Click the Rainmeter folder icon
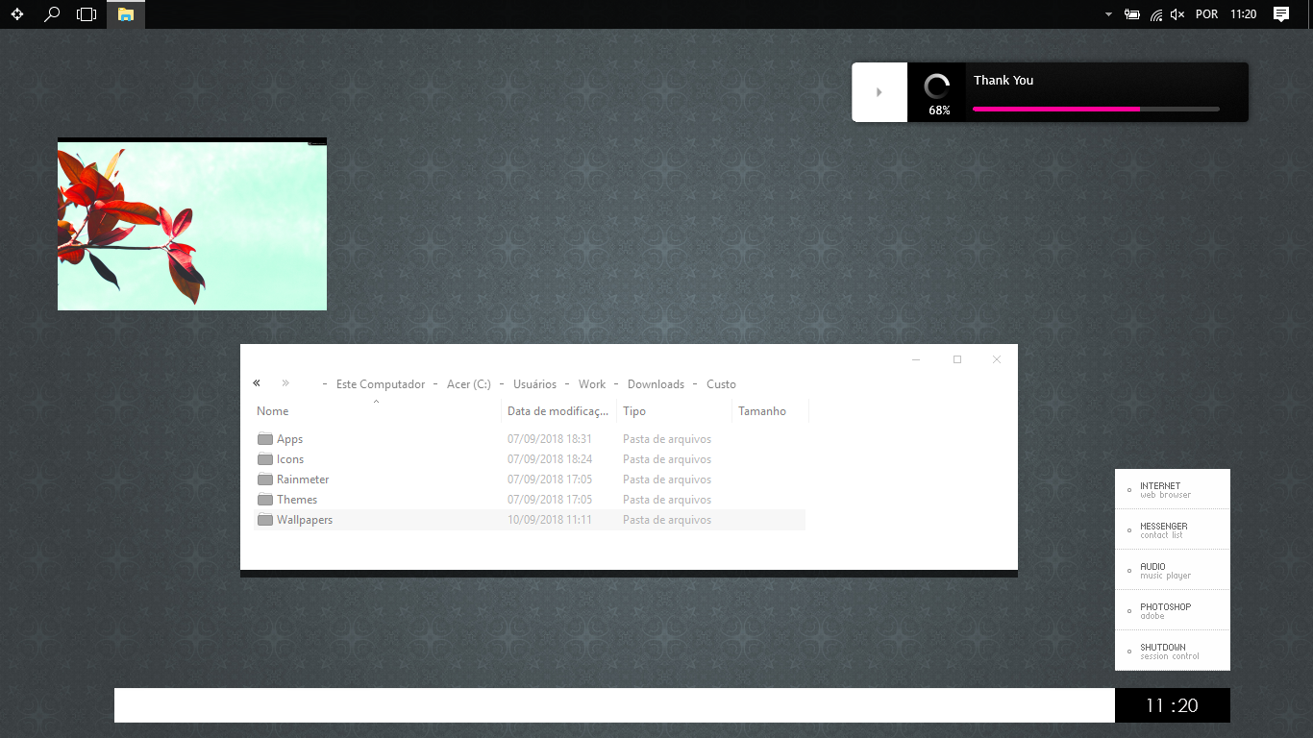The width and height of the screenshot is (1313, 738). point(265,480)
